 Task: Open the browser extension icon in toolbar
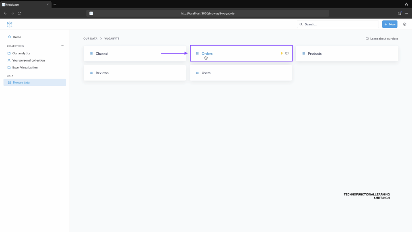tap(400, 13)
